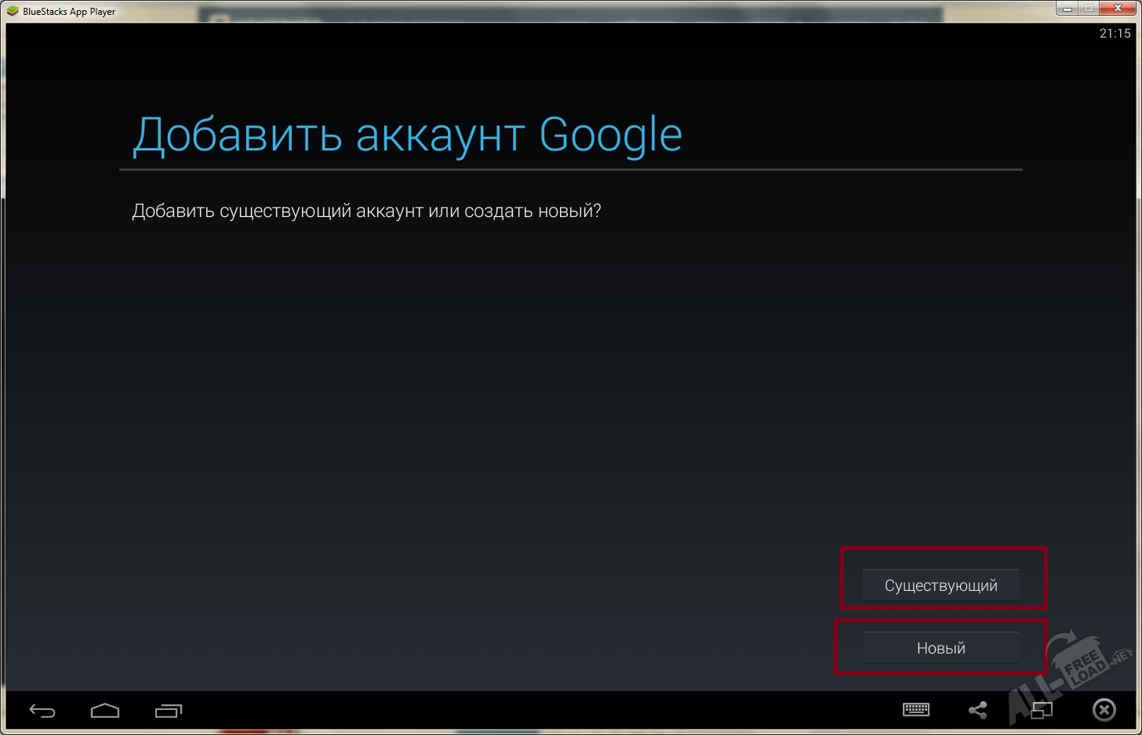Maximize the BlueStacks window
The image size is (1142, 735).
[x=1089, y=9]
